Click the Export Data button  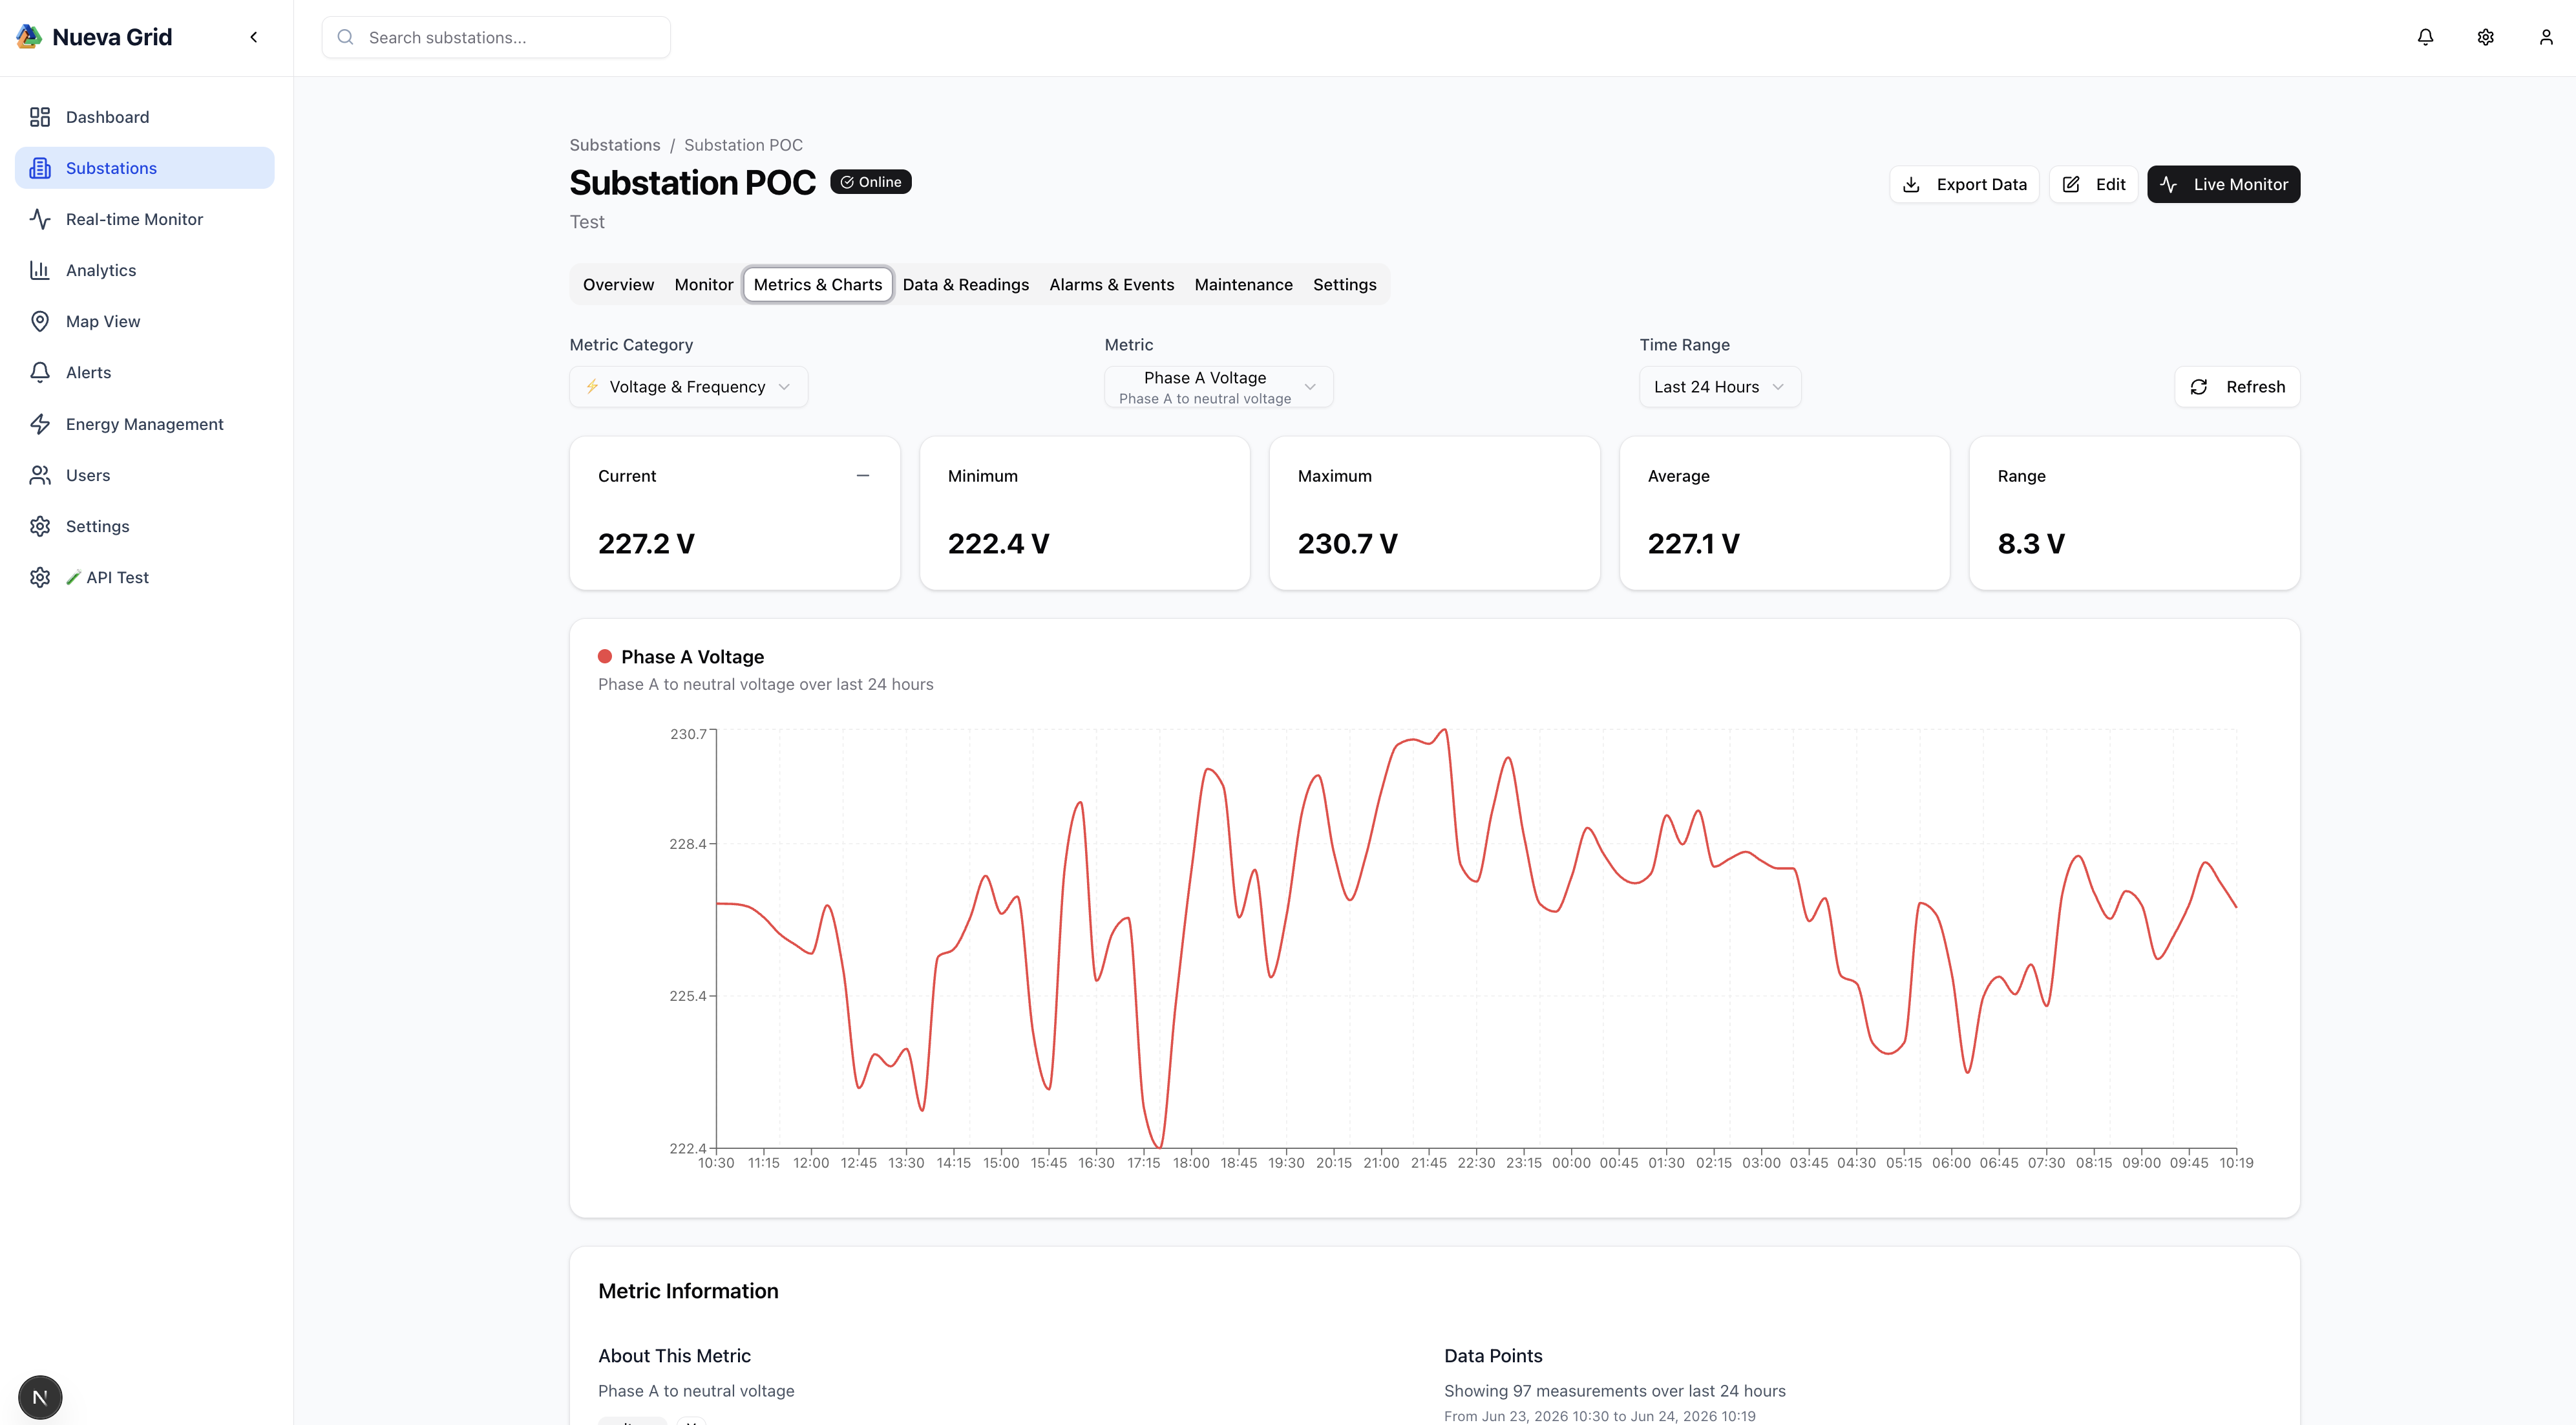(1964, 184)
